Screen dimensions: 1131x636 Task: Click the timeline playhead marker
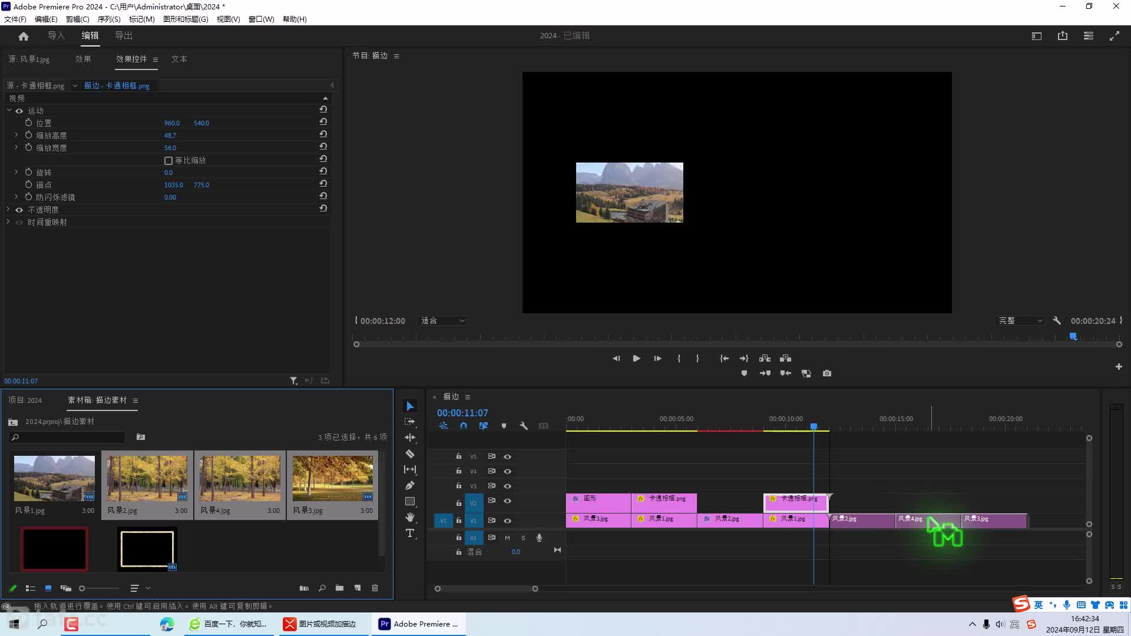813,426
